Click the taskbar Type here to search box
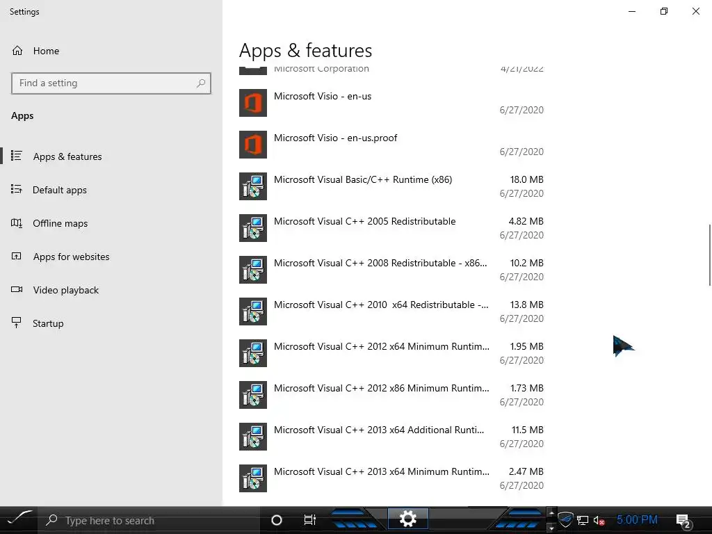712x534 pixels. pos(150,520)
